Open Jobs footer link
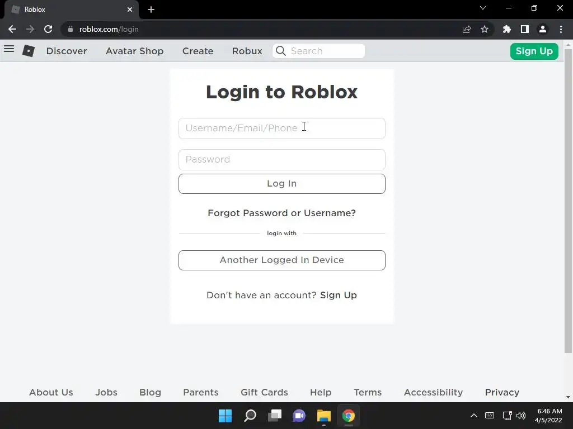This screenshot has height=429, width=573. coord(106,392)
